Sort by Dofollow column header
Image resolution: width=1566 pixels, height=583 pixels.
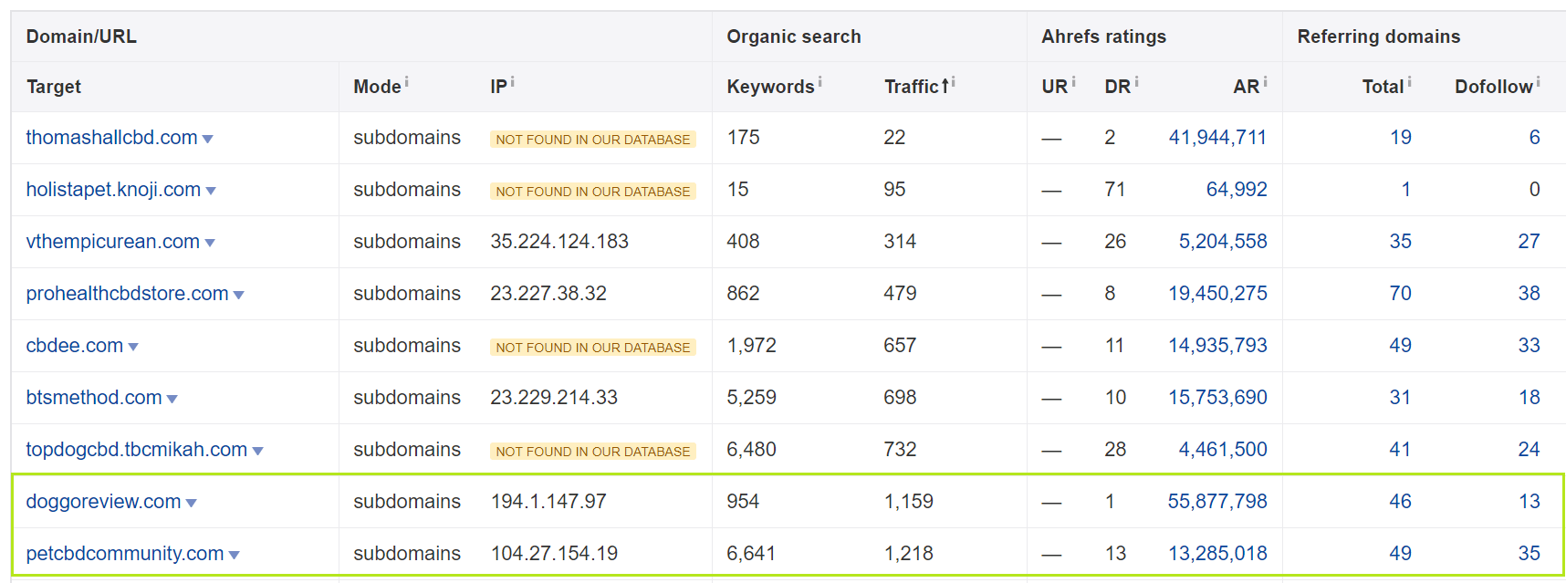[x=1494, y=87]
